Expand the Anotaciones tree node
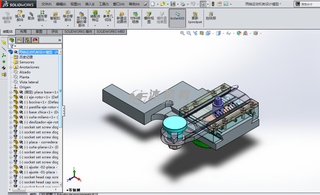This screenshot has width=320, height=195. pyautogui.click(x=11, y=67)
